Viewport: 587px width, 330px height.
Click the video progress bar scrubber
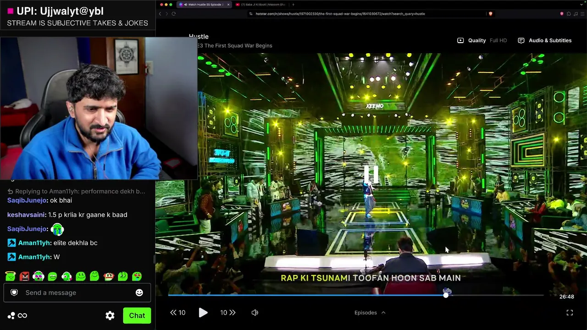point(446,295)
